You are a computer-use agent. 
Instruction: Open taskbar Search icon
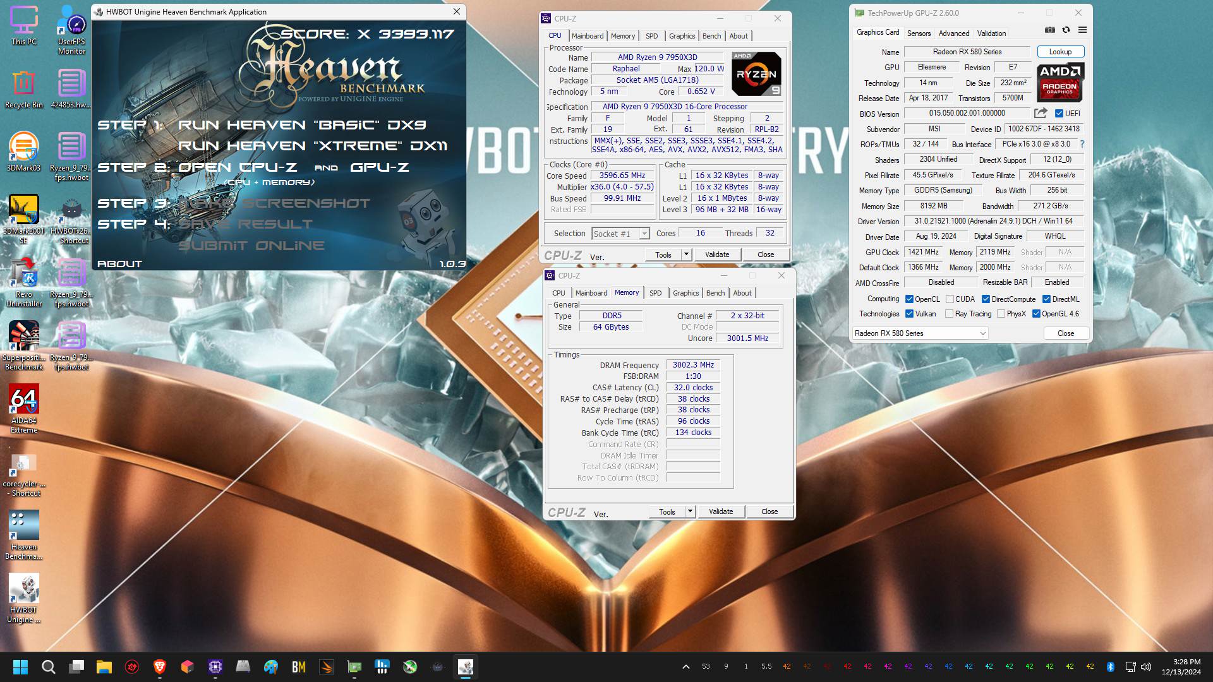[x=49, y=667]
